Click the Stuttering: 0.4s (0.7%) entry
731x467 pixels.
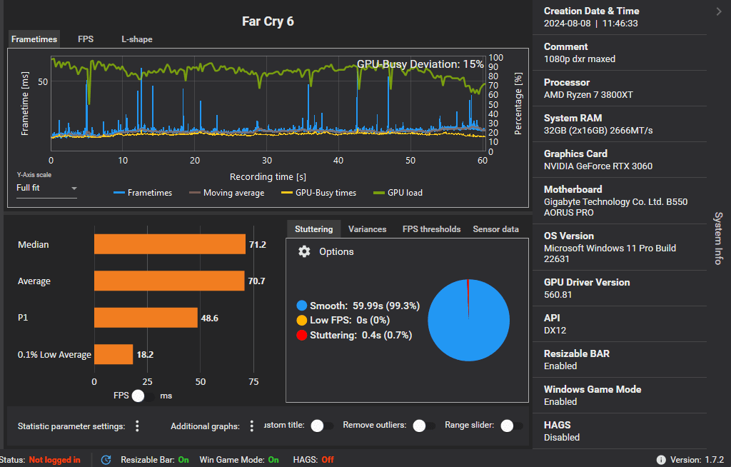click(354, 335)
